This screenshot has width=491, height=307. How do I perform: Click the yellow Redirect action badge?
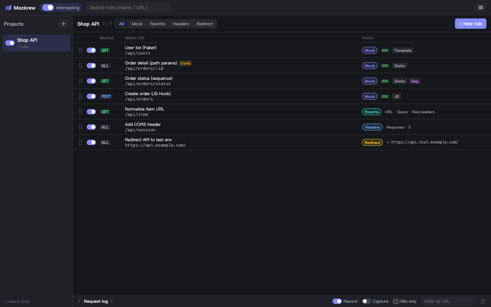click(372, 142)
